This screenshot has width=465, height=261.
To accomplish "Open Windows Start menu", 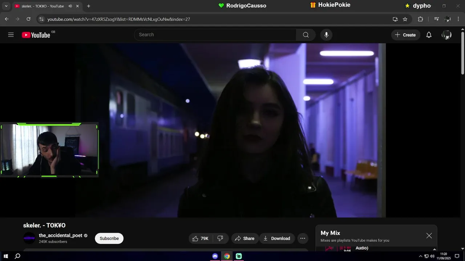I will pos(6,256).
